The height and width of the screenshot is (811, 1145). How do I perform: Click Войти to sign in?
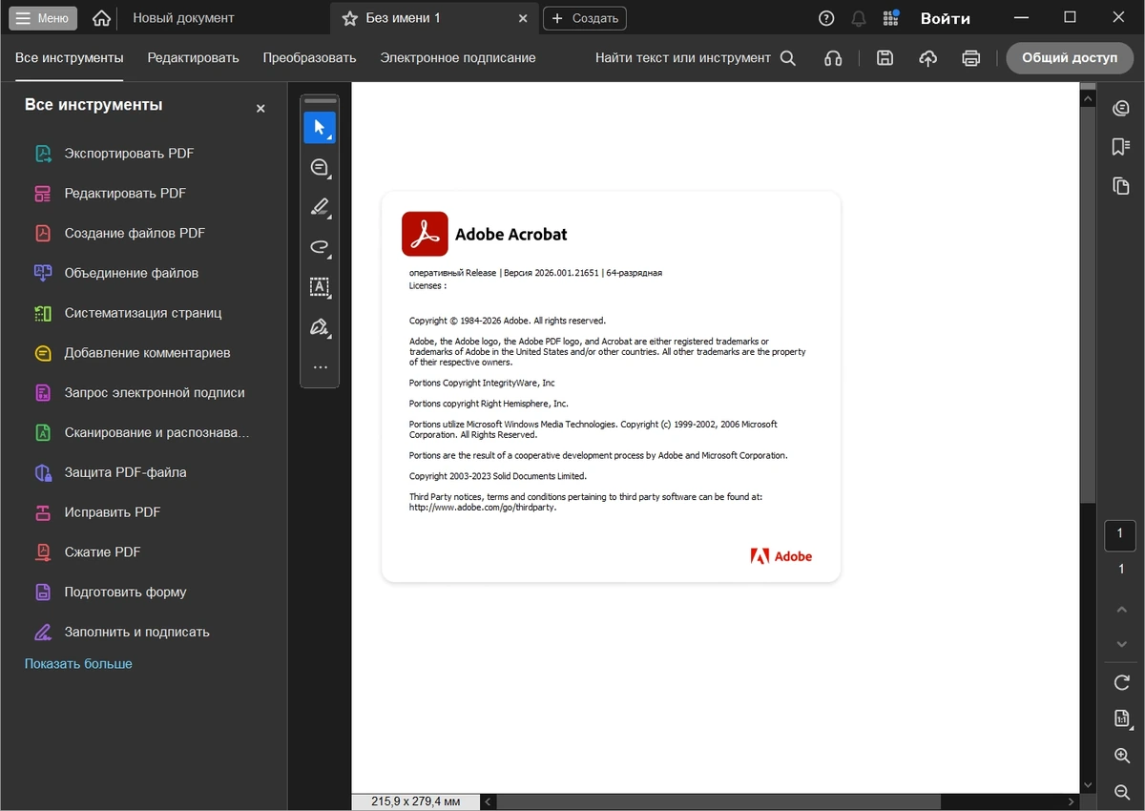[x=946, y=18]
